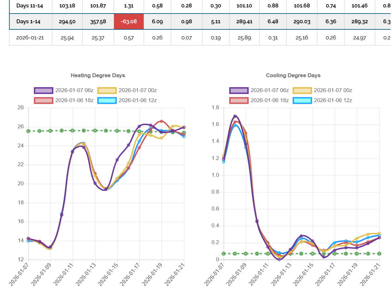
Task: Toggle yellow 2026-01-07 00z swatch in Heating legend
Action: pyautogui.click(x=107, y=90)
